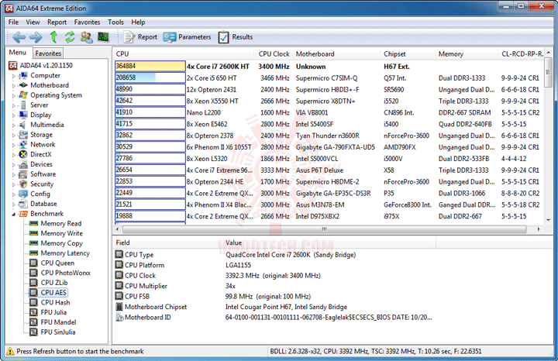Switch to the Menu tab
Image resolution: width=558 pixels, height=361 pixels.
[x=18, y=53]
